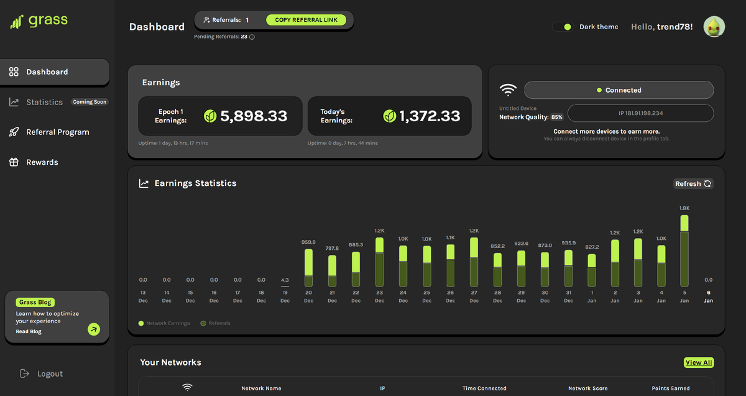Click the Time Connected column header

point(484,388)
